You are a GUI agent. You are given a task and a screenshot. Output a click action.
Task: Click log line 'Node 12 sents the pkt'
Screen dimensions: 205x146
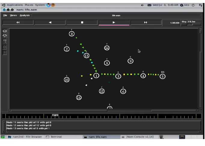29,125
